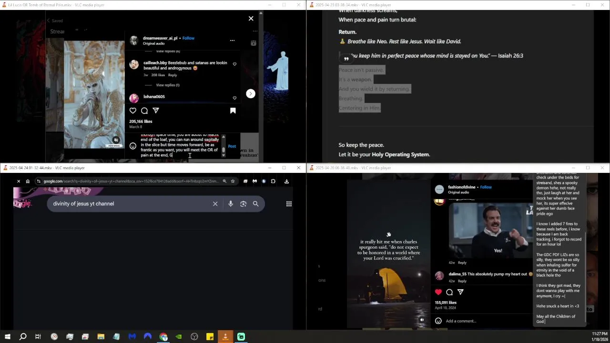Image resolution: width=610 pixels, height=343 pixels.
Task: Start a Google voice search with the microphone
Action: [231, 204]
